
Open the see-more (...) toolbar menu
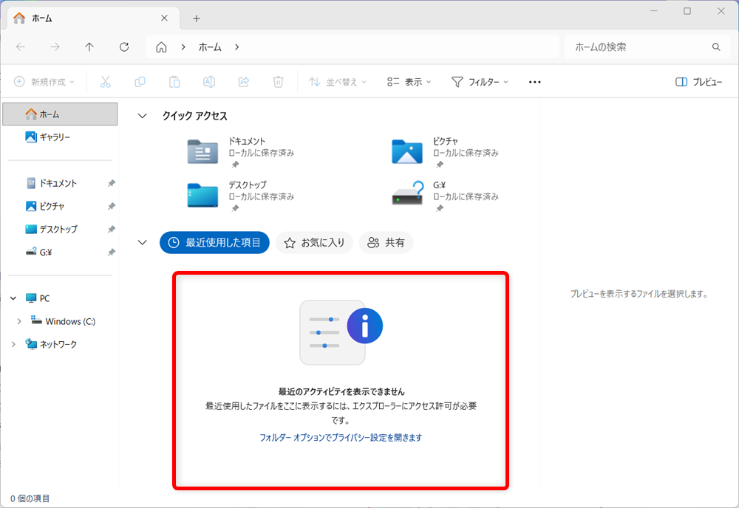coord(534,82)
